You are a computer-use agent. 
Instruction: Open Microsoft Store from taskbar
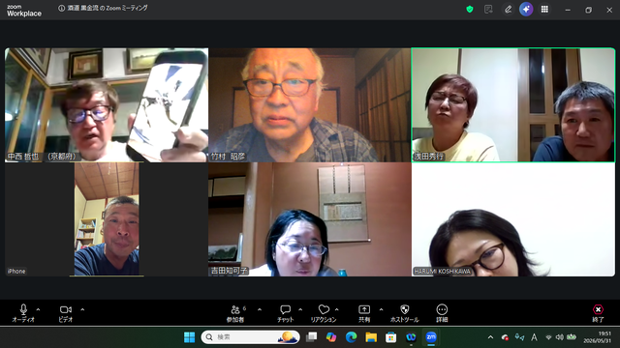pos(390,337)
